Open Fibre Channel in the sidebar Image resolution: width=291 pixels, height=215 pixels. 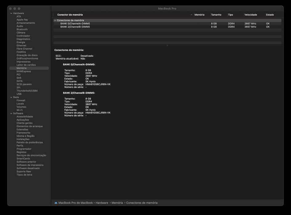click(x=24, y=49)
